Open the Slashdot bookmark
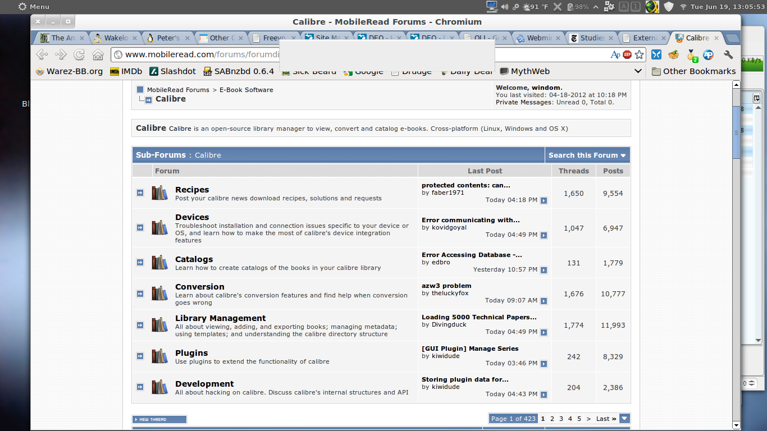 point(173,71)
